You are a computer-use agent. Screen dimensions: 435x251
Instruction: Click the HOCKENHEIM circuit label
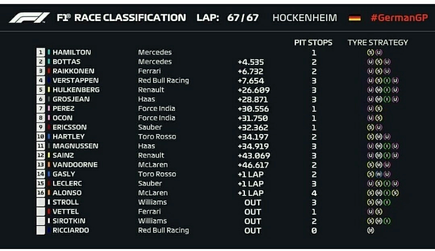[x=304, y=18]
